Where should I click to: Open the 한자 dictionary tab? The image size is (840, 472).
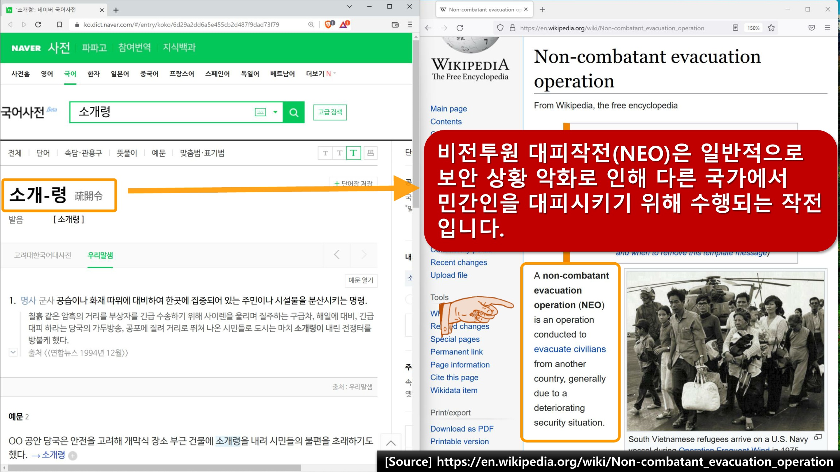point(93,74)
